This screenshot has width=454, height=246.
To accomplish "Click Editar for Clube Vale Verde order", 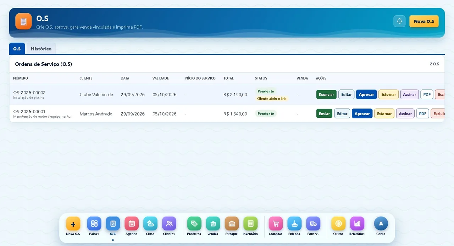I will (x=347, y=94).
